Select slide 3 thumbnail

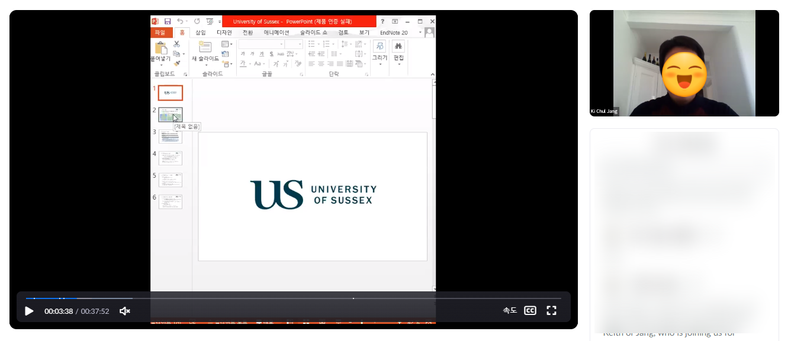click(171, 137)
